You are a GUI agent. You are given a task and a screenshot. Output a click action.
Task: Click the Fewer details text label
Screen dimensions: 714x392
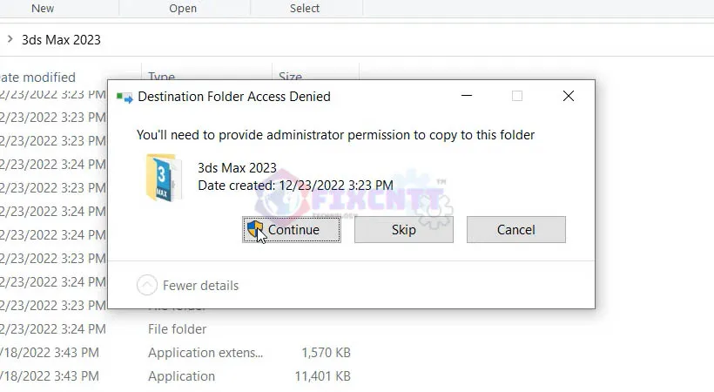(200, 285)
